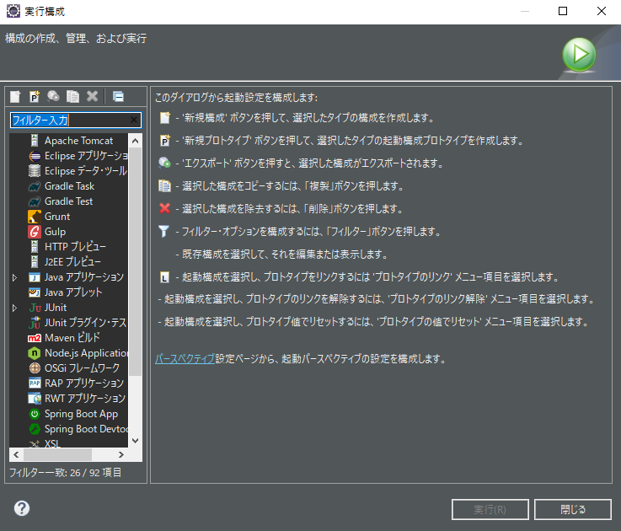
Task: Click the tree's horizontal scrollbar thumb
Action: tap(57, 454)
